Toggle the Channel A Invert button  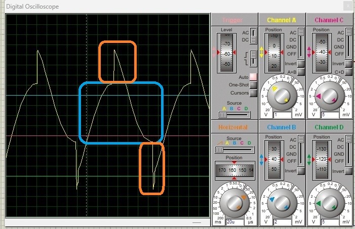coord(301,64)
